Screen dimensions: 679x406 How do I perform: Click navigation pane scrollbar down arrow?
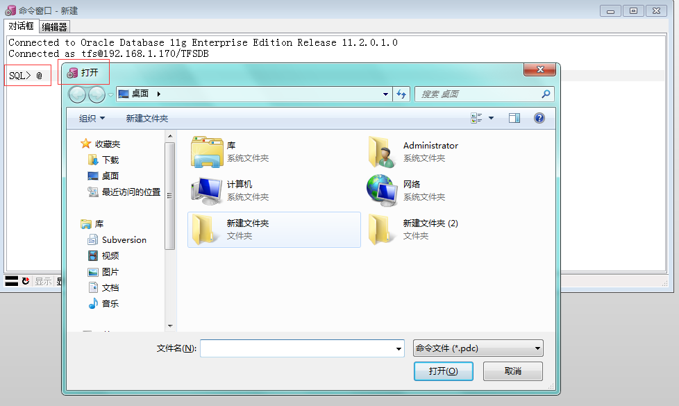click(x=170, y=326)
